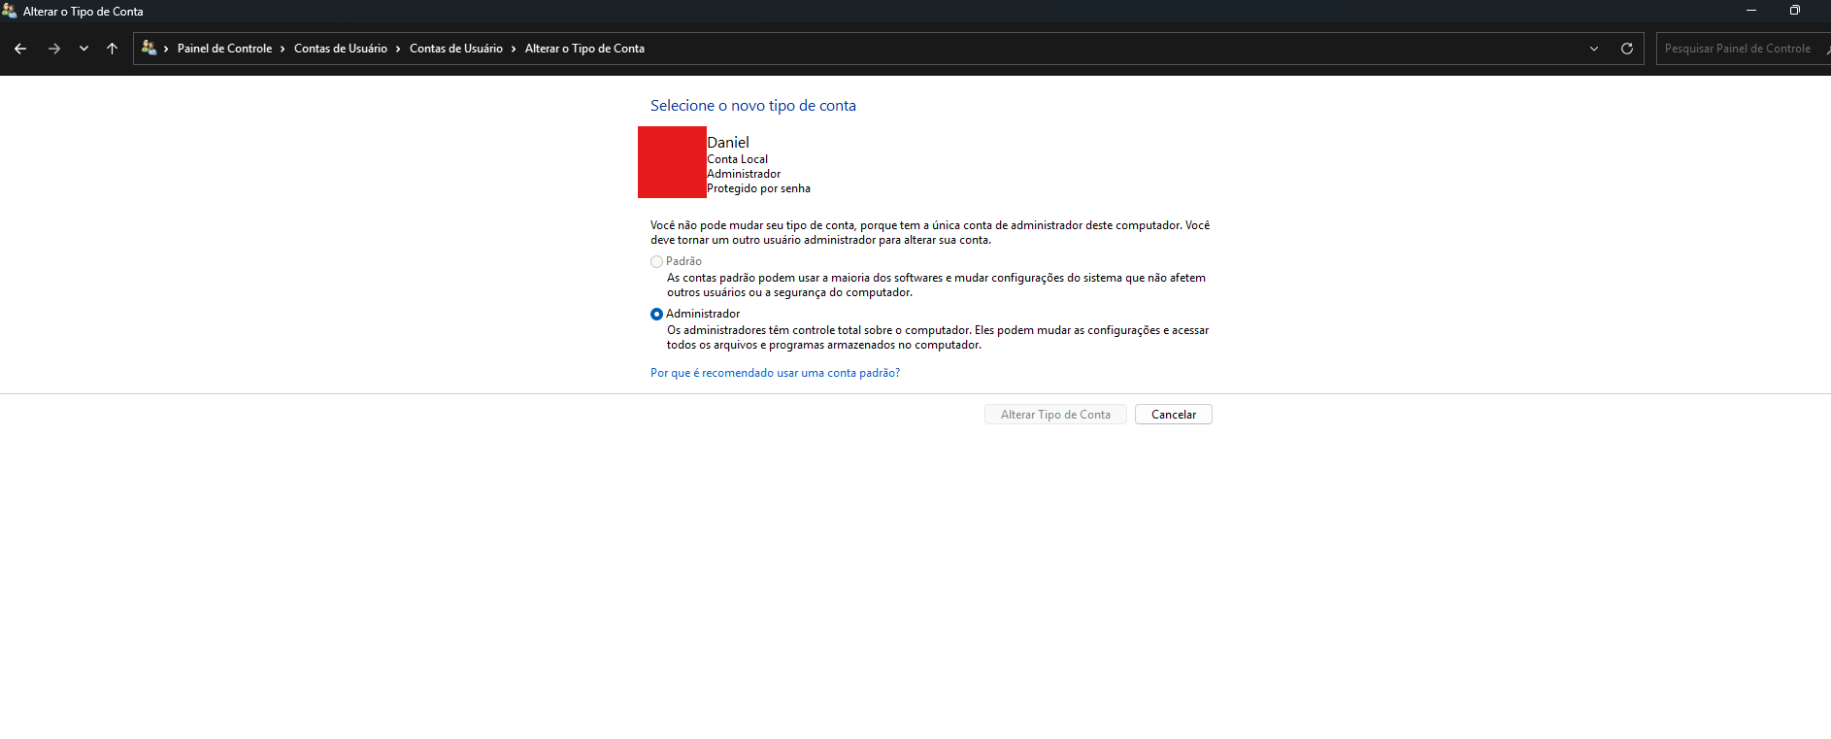Click the Conta Local text

click(x=737, y=159)
